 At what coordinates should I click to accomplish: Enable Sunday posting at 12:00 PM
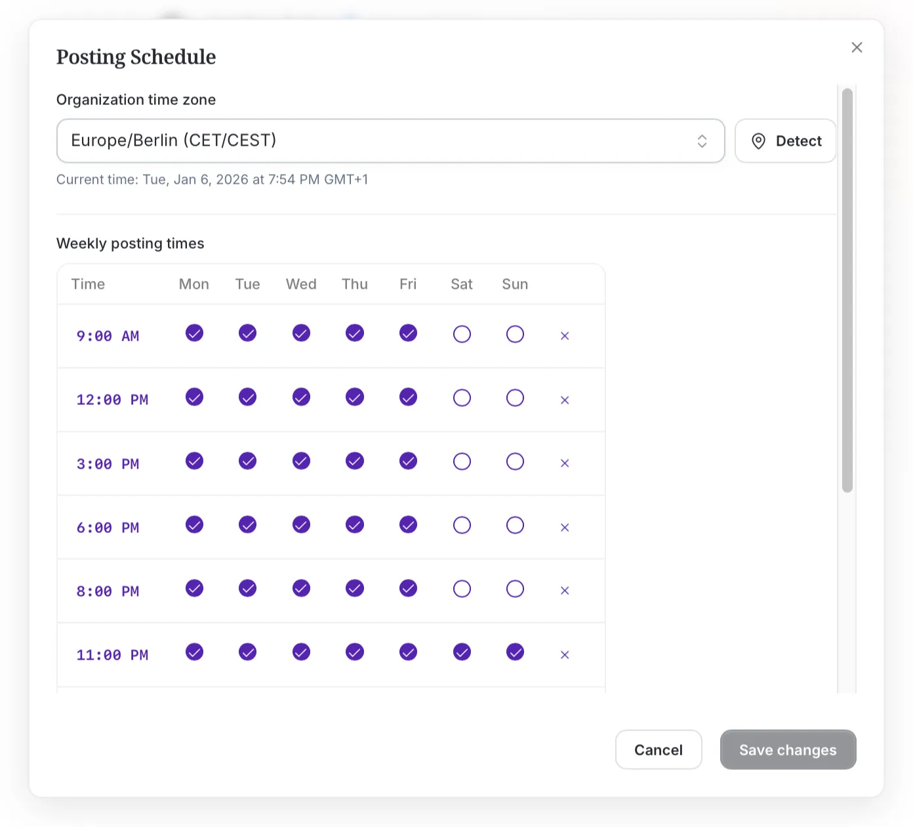[515, 398]
